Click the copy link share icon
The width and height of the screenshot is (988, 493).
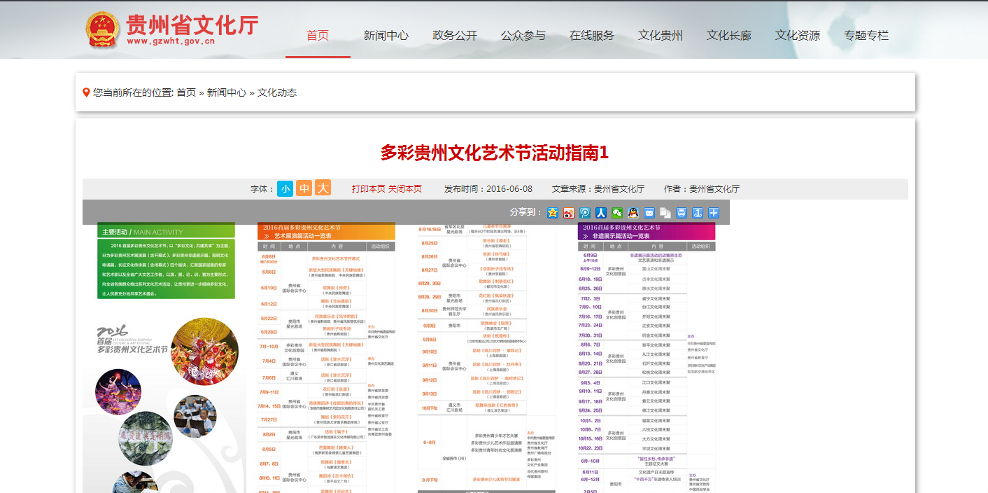[x=665, y=213]
